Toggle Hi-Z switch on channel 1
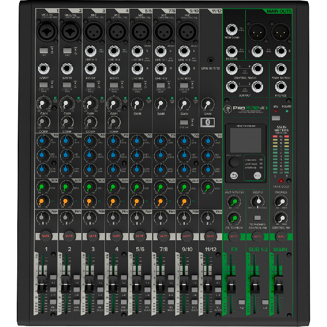327x327 pixels. click(x=44, y=50)
